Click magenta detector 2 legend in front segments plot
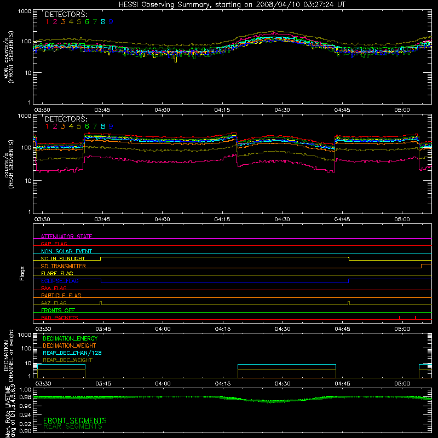 coord(55,21)
